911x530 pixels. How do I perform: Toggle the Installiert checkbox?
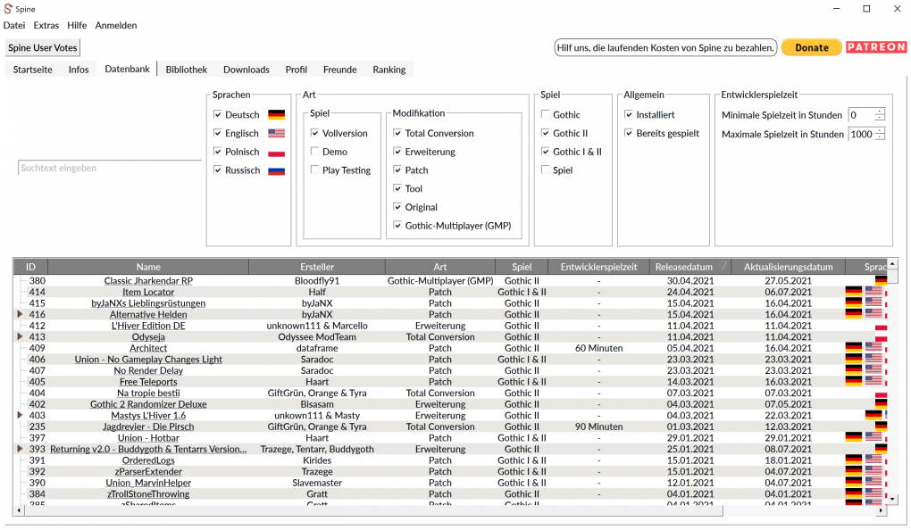tap(629, 114)
